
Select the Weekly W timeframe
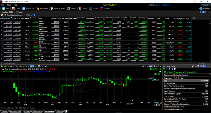pos(28,66)
